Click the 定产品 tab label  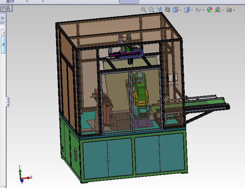[x=5, y=8]
